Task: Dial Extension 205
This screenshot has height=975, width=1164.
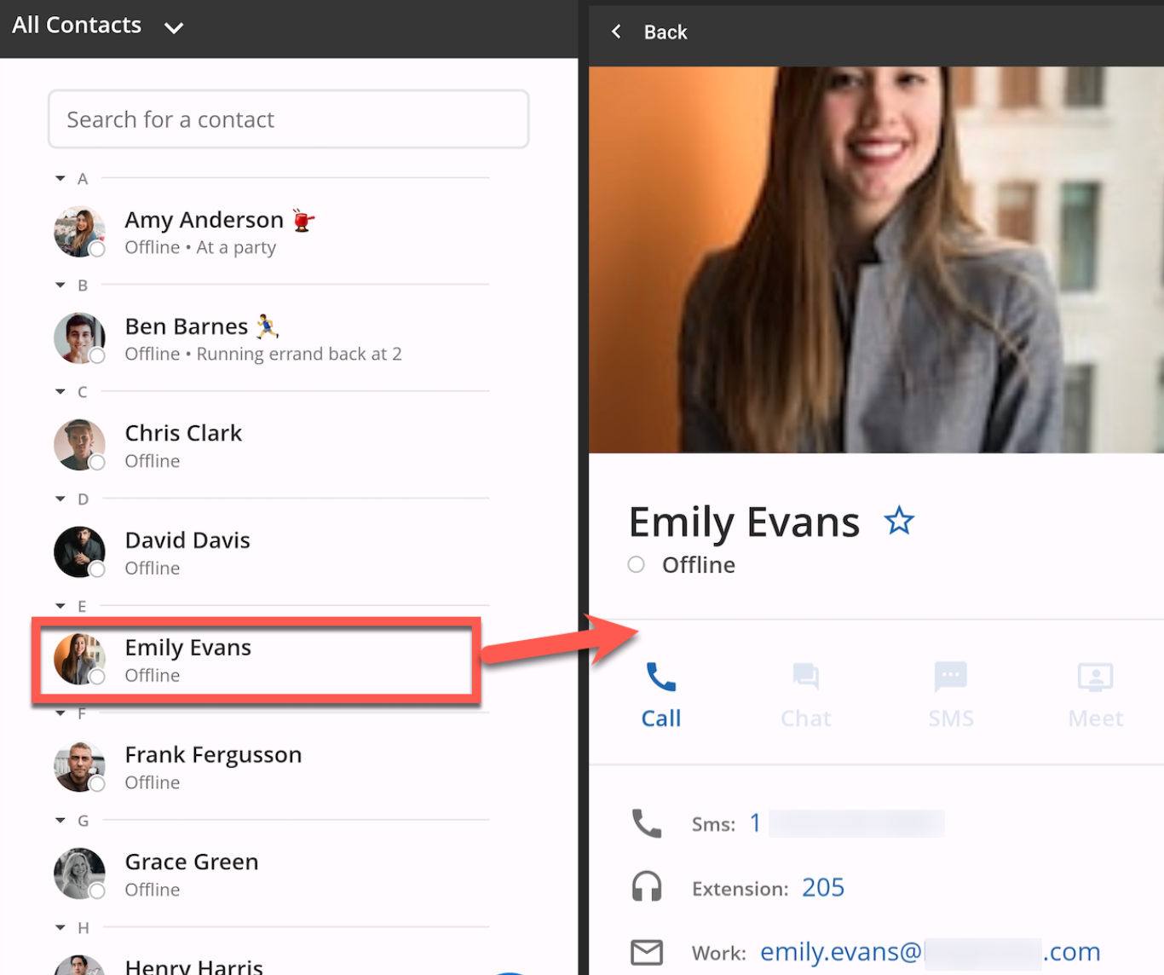Action: pyautogui.click(x=823, y=888)
